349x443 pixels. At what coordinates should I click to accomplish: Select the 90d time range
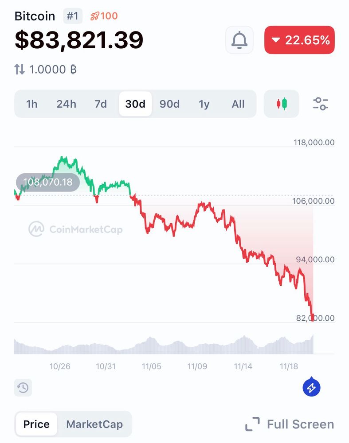(x=169, y=104)
